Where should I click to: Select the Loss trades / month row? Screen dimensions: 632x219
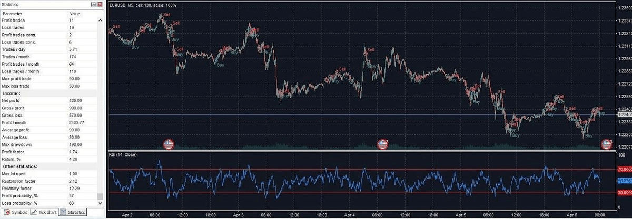(x=49, y=71)
